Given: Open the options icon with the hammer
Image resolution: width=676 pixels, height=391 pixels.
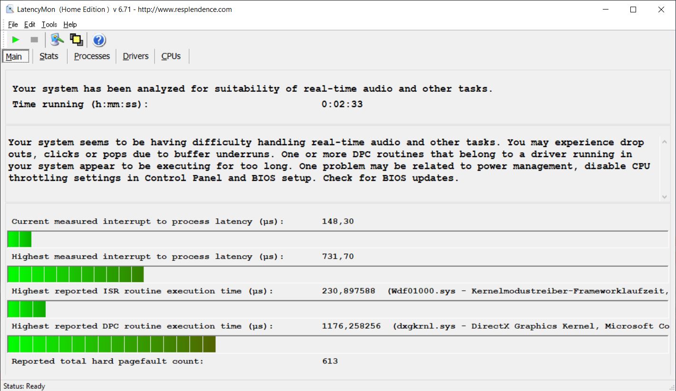Looking at the screenshot, I should click(x=57, y=40).
